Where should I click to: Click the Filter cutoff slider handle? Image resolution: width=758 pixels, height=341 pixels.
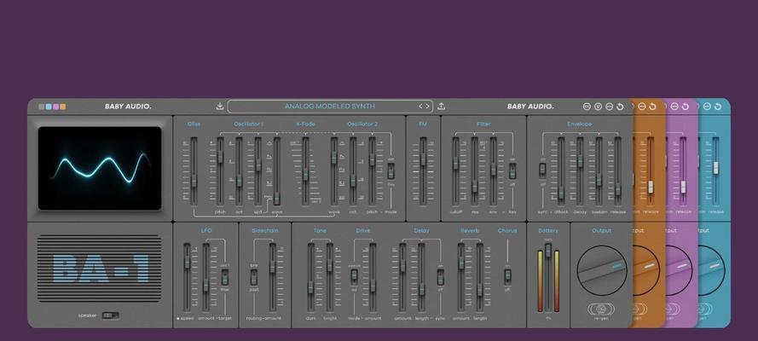click(x=455, y=164)
